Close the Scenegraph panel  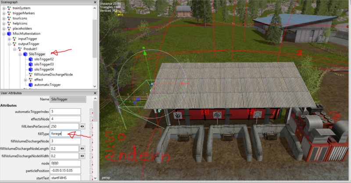[95, 3]
